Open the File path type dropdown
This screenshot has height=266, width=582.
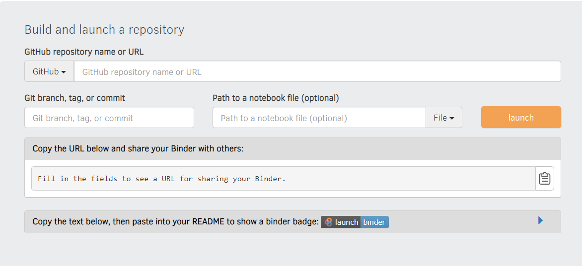pos(444,118)
